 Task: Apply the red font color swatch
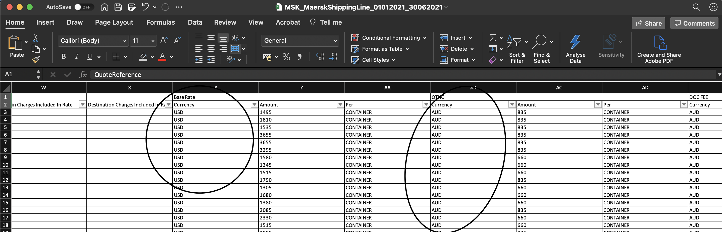(162, 57)
